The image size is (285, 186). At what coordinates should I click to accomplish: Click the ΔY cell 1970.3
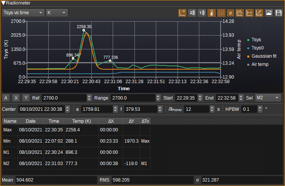tap(131, 141)
